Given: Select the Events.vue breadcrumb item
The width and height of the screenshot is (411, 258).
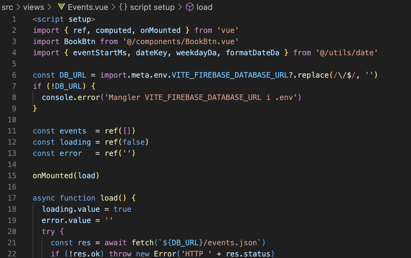Looking at the screenshot, I should click(x=88, y=7).
